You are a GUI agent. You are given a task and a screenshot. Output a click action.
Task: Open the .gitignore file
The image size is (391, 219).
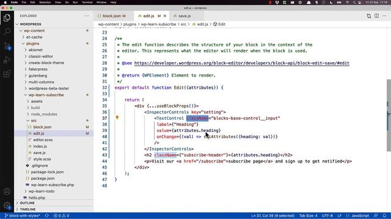(54, 165)
